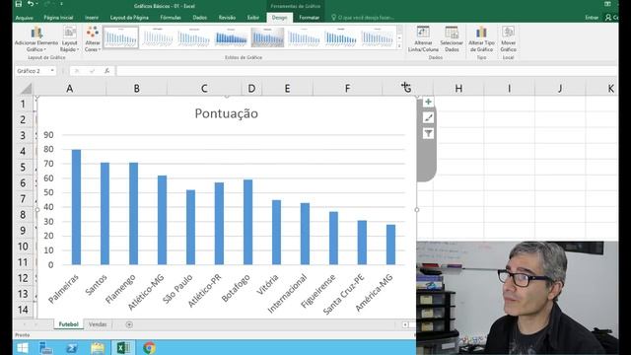Open the Arquivo tab
Screen dimensions: 631x355
coord(24,18)
